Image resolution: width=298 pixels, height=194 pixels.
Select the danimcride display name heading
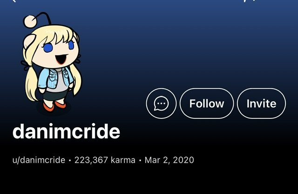click(x=66, y=131)
